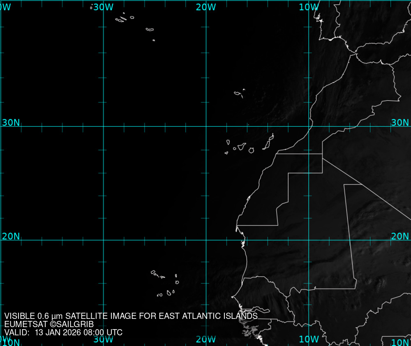Screen dimensions: 411x346
Task: Click the 30W longitude label at top
Action: point(103,7)
